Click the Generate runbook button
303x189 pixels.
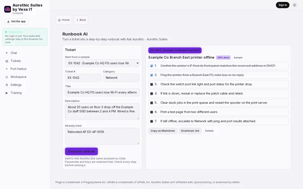pyautogui.click(x=81, y=152)
